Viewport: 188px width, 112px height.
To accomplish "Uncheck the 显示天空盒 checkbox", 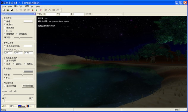I will (5, 86).
